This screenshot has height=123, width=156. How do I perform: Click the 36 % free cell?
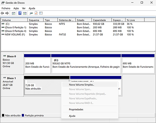[x=130, y=24]
